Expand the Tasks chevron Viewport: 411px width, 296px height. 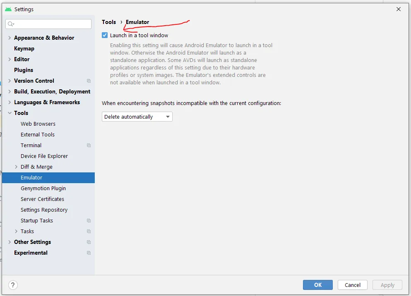tap(16, 232)
